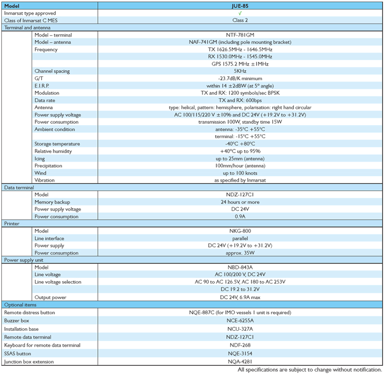
Task: Click the "Relative humidity" label
Action: pyautogui.click(x=53, y=151)
